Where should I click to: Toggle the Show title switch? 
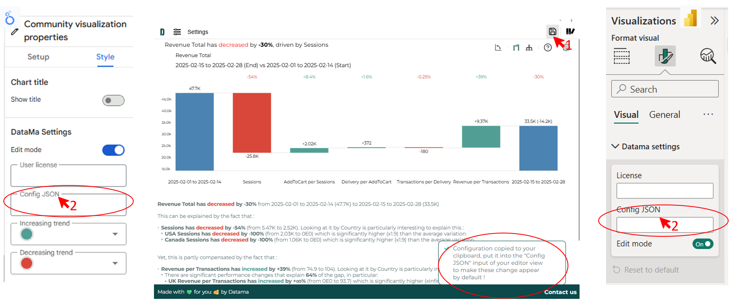[113, 100]
